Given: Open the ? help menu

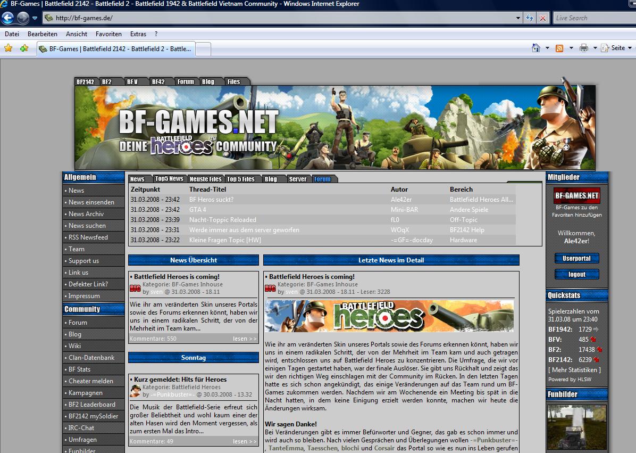Looking at the screenshot, I should point(156,34).
